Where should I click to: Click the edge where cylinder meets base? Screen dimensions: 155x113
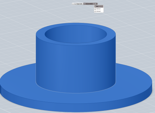pos(76,93)
